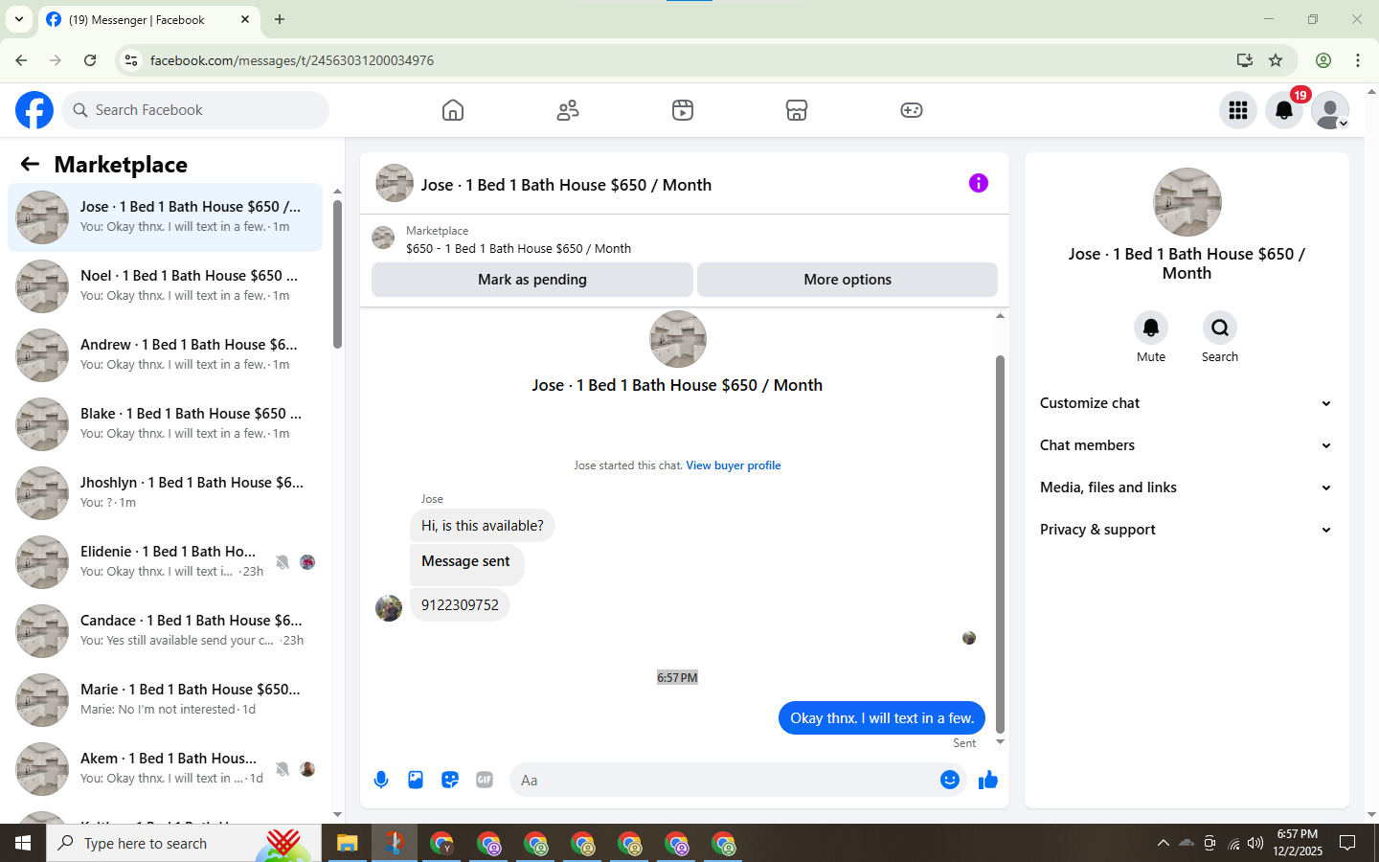Expand the Privacy & support section
Screen dimensions: 1379x862
(x=1187, y=530)
